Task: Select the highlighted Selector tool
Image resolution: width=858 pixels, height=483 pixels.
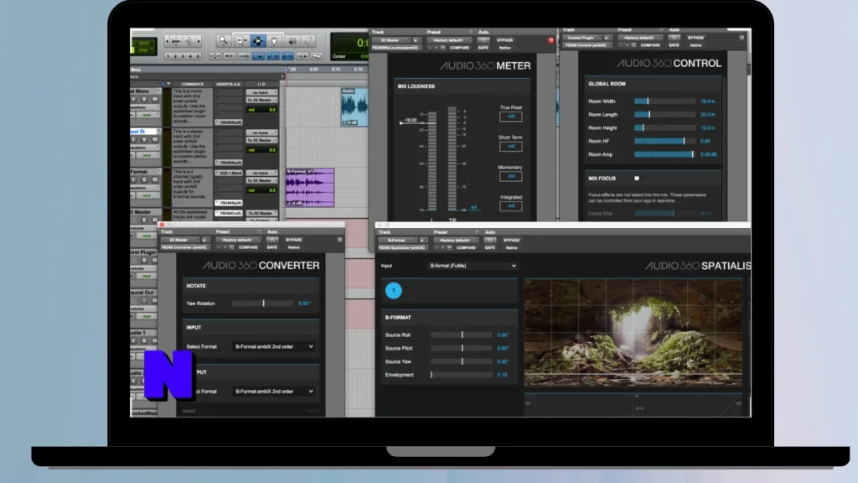Action: [258, 40]
